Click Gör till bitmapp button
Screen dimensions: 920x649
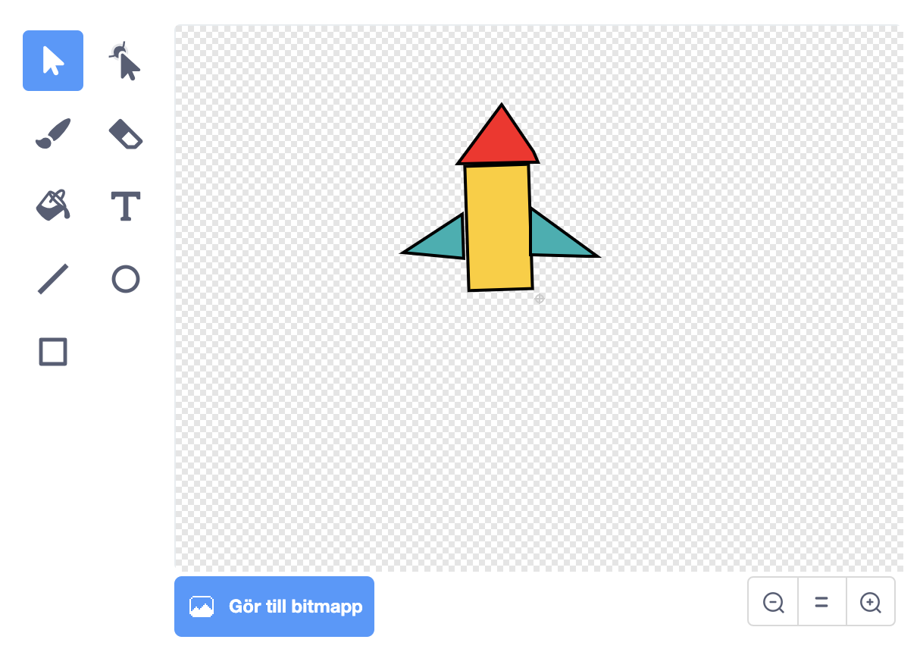click(x=274, y=607)
